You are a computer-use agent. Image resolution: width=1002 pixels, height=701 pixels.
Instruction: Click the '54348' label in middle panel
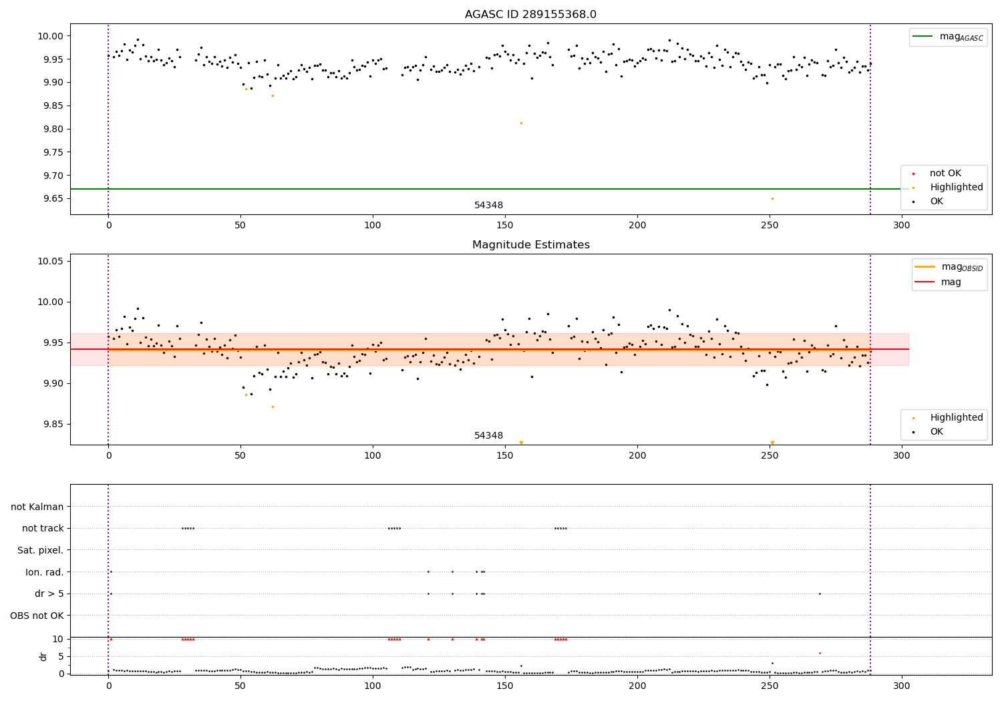(488, 436)
